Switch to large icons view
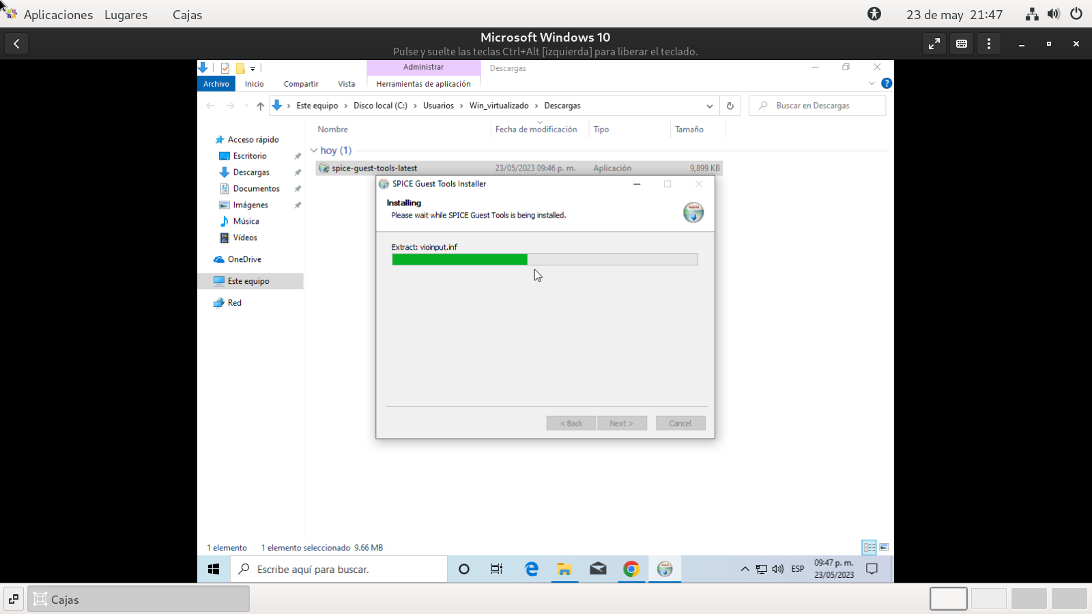The image size is (1092, 614). click(884, 547)
